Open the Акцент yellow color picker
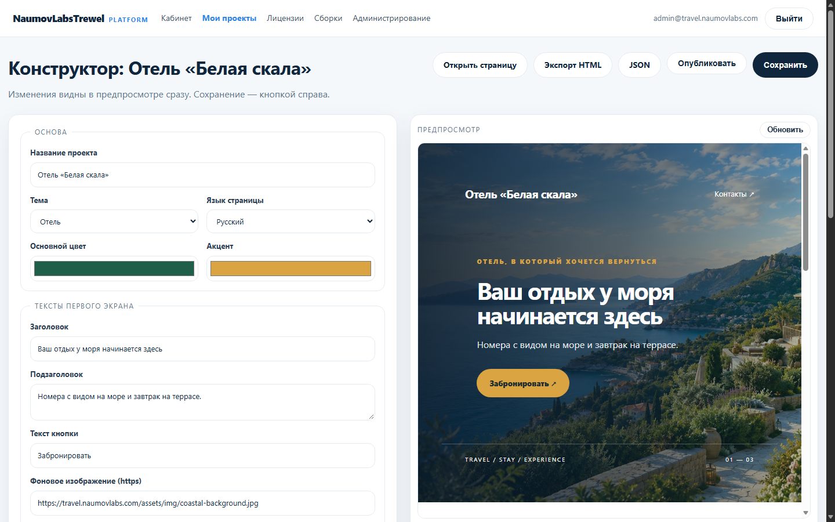Image resolution: width=835 pixels, height=522 pixels. pyautogui.click(x=291, y=269)
